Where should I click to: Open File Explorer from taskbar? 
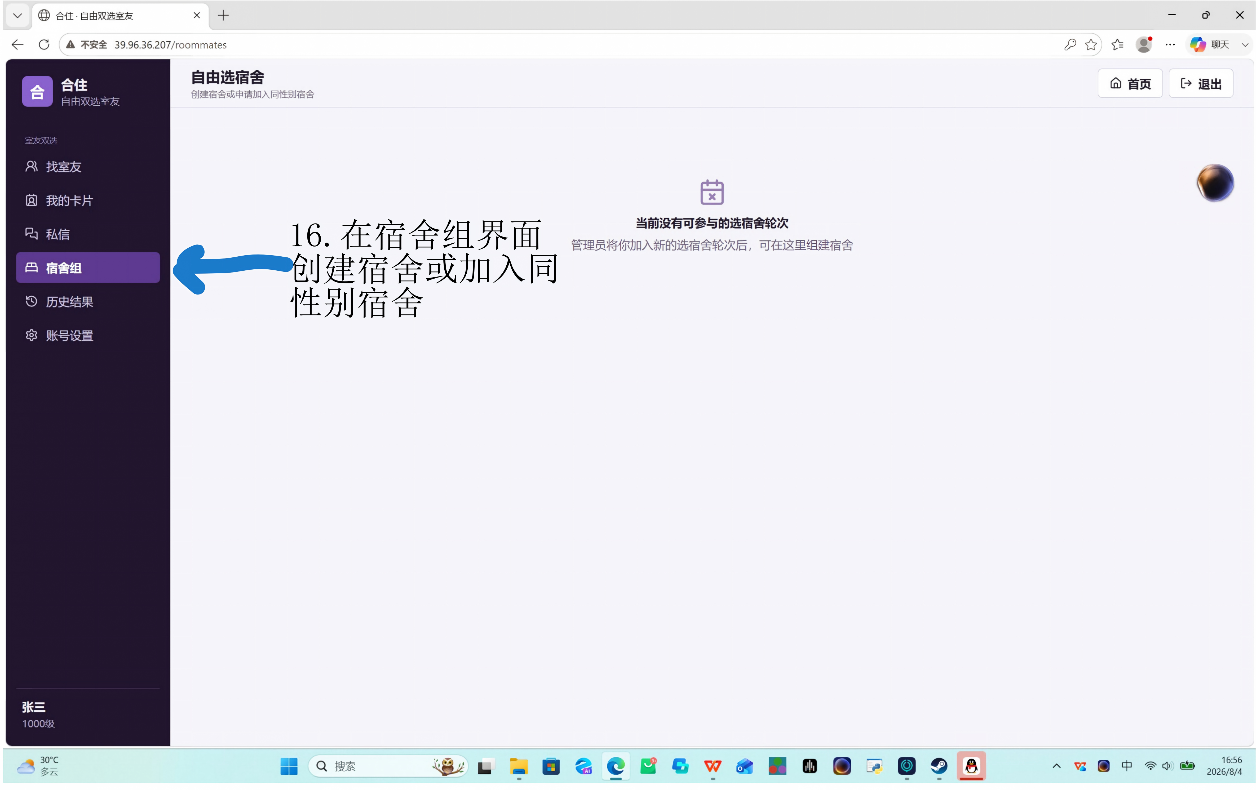coord(519,766)
